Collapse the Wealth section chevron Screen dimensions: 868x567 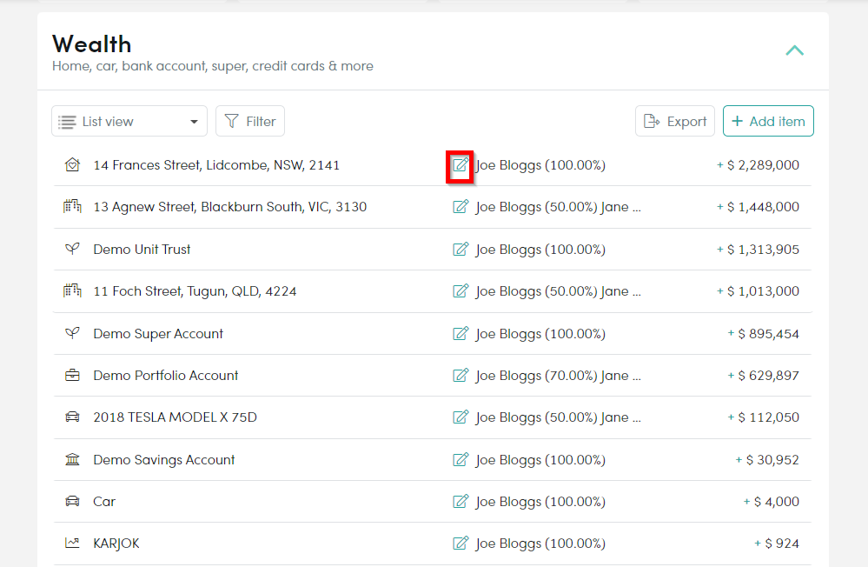click(x=794, y=50)
